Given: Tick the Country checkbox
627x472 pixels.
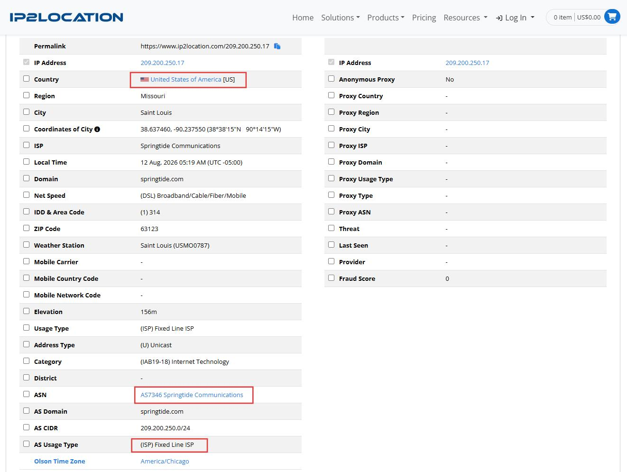Looking at the screenshot, I should click(x=27, y=79).
